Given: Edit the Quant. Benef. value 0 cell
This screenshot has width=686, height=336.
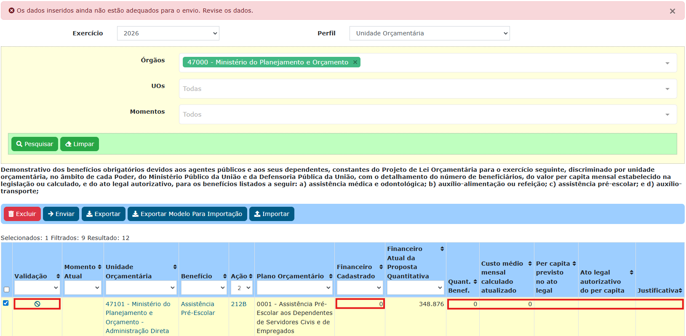Looking at the screenshot, I should point(463,304).
